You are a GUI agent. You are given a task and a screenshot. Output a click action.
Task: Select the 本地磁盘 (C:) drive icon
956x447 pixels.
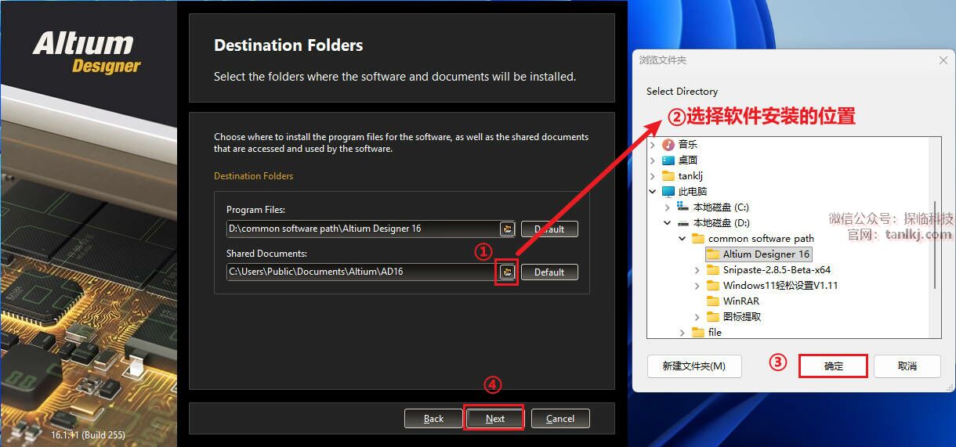(683, 207)
